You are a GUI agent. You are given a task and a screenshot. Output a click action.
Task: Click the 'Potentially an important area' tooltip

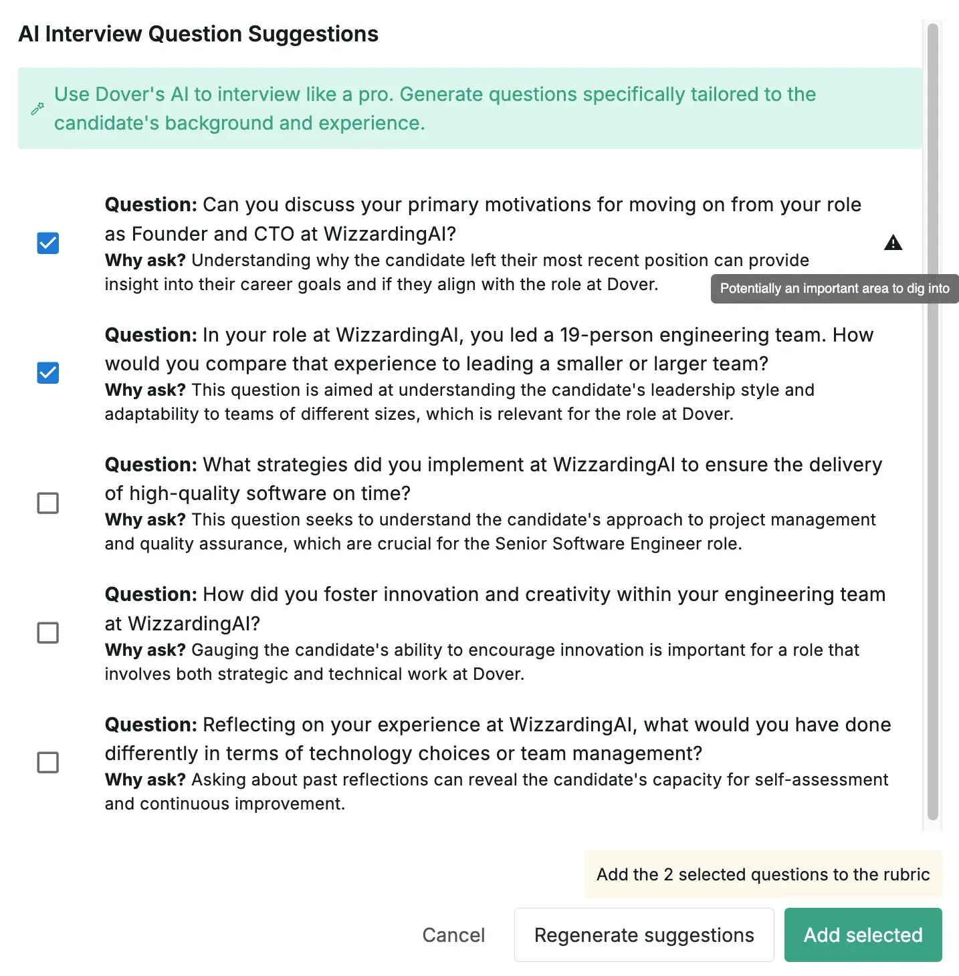(835, 289)
